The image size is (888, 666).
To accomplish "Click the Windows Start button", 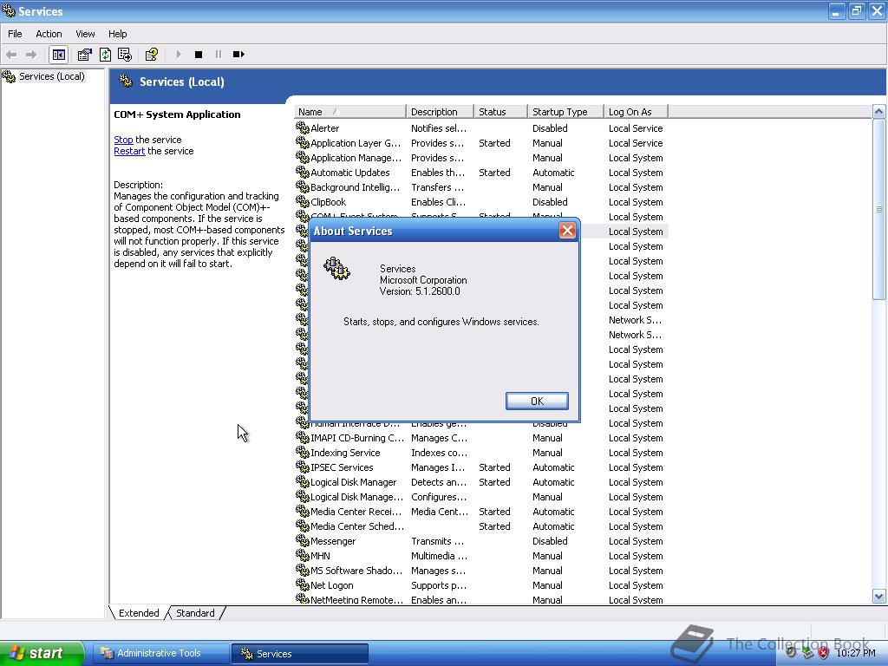I will (42, 653).
